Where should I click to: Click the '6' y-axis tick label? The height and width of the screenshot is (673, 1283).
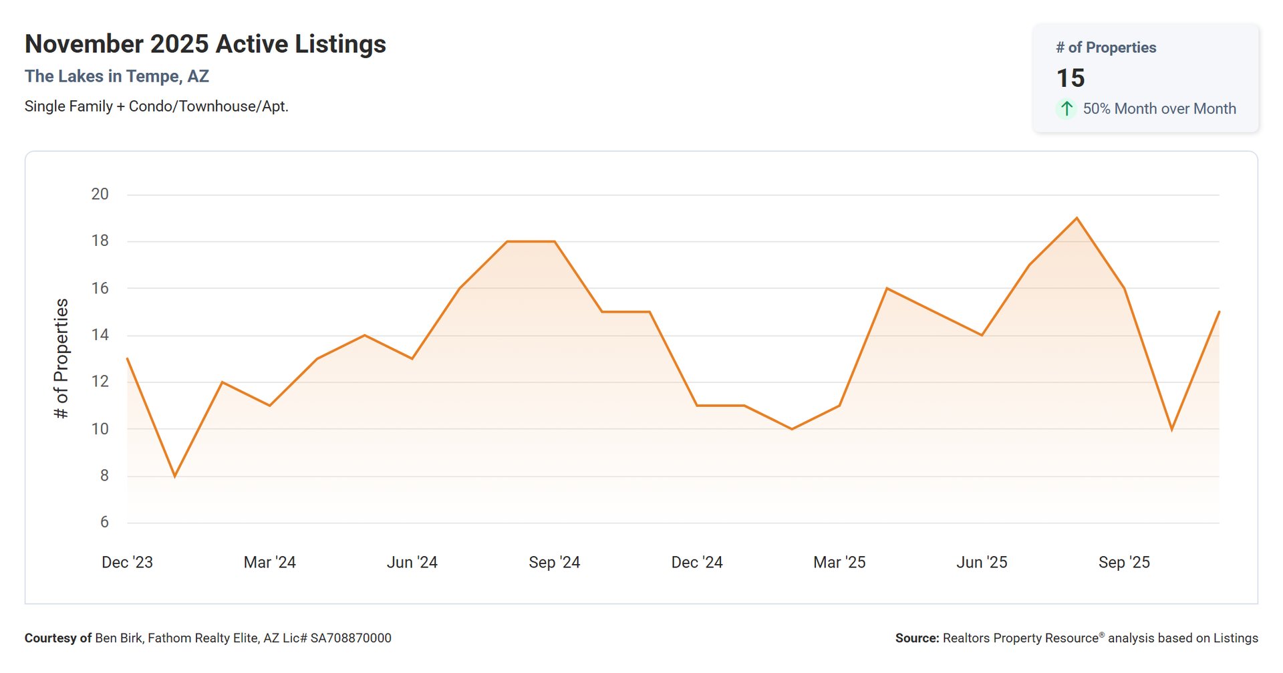(104, 522)
